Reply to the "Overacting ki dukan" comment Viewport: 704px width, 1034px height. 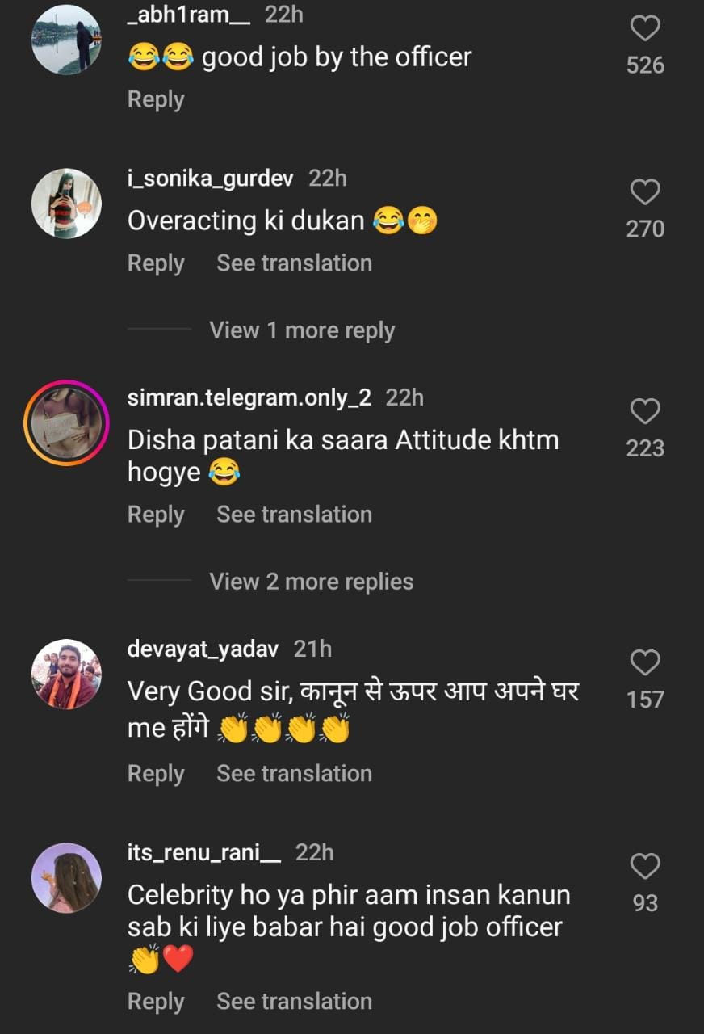tap(156, 263)
